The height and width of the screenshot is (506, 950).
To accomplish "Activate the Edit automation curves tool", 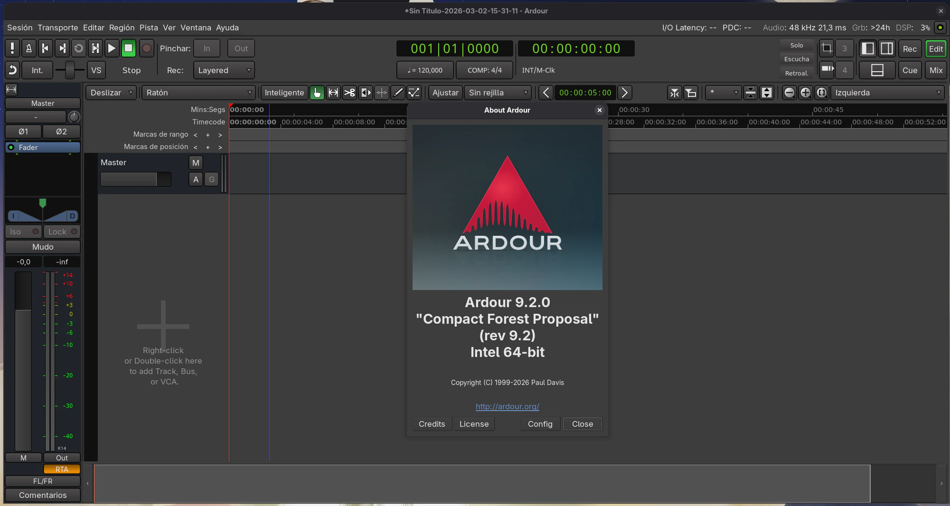I will (414, 93).
